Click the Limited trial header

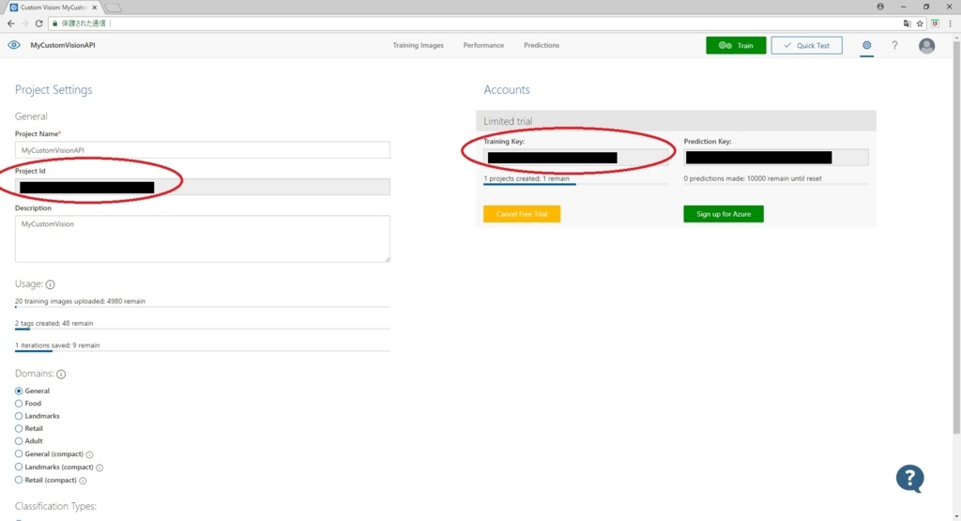pos(676,121)
